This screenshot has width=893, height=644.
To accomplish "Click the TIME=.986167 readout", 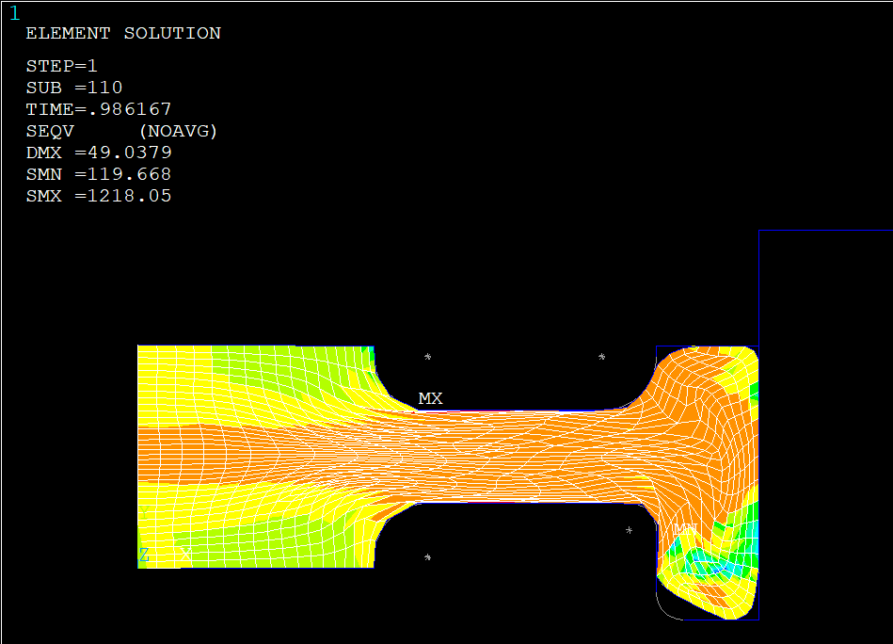I will [99, 109].
